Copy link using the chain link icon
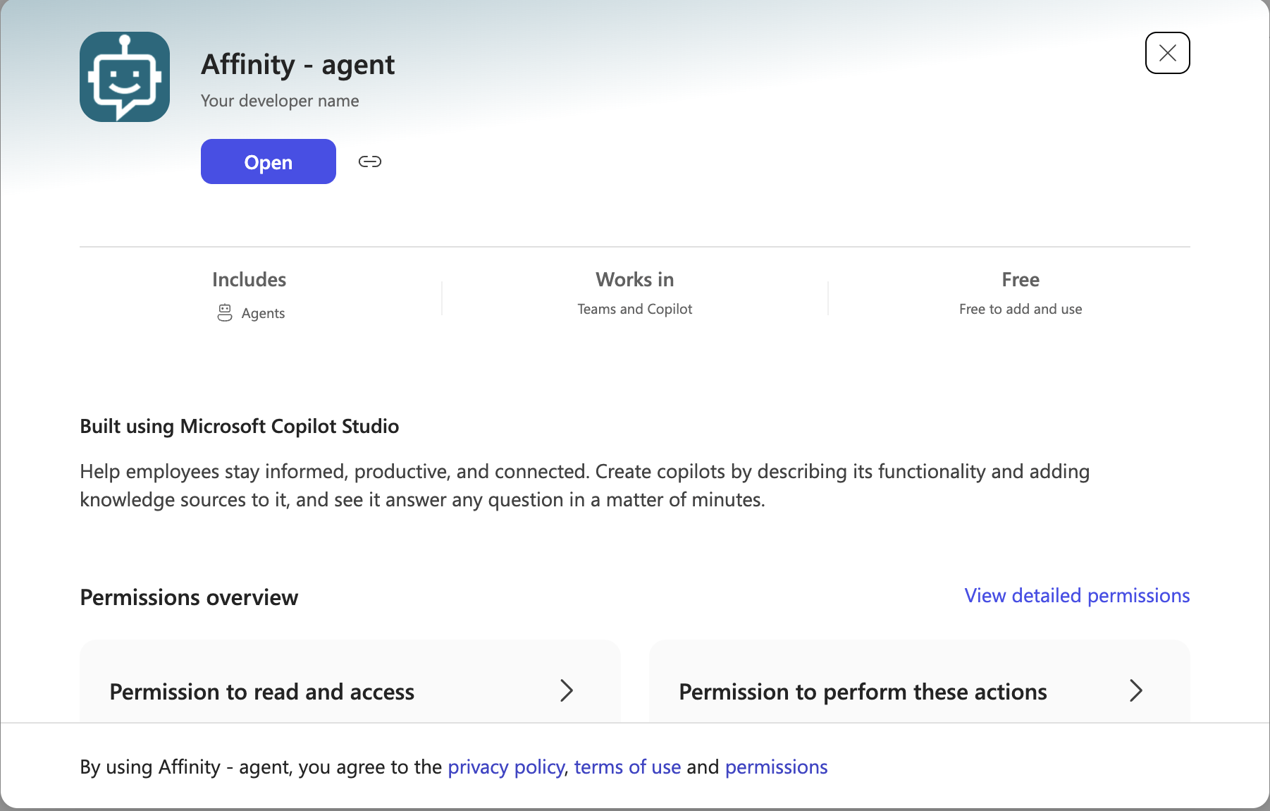Image resolution: width=1270 pixels, height=811 pixels. click(x=370, y=161)
